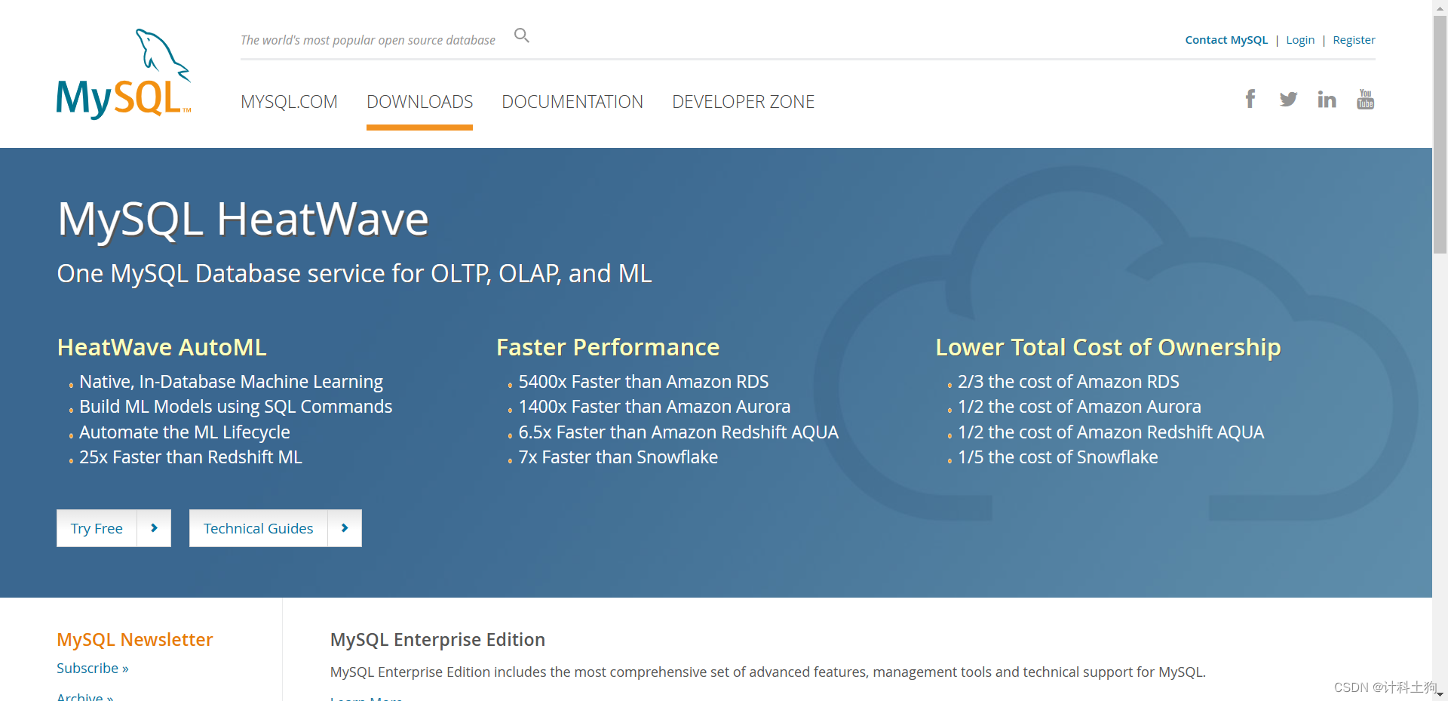Open MySQL YouTube icon

(x=1365, y=99)
